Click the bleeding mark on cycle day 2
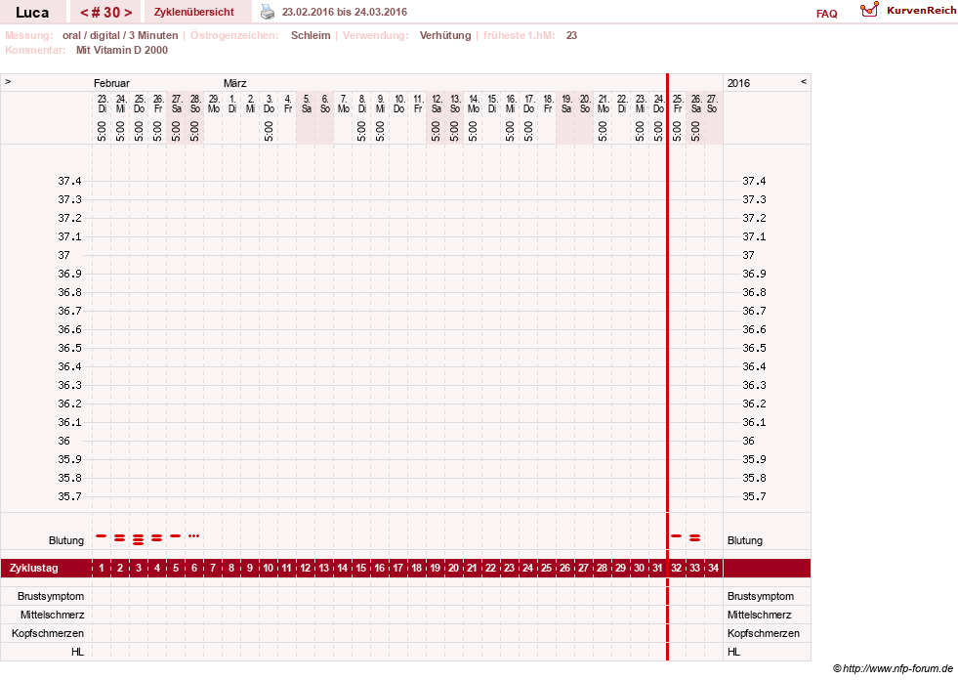The width and height of the screenshot is (958, 680). pyautogui.click(x=120, y=537)
